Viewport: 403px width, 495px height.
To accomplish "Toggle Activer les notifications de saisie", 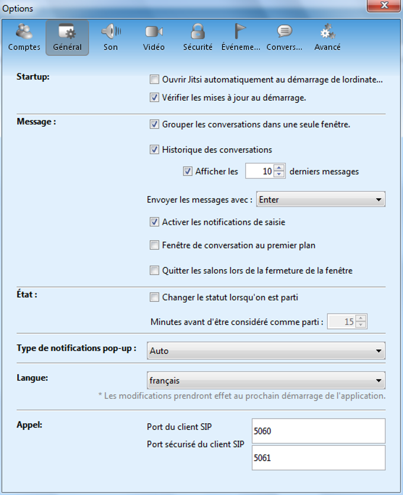I will point(154,222).
